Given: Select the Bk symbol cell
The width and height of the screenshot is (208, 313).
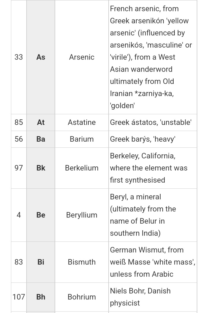Looking at the screenshot, I should pos(41,168).
